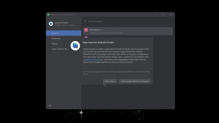Click the Android icon in title bar
Screen dimensions: 219x123
(49, 15)
